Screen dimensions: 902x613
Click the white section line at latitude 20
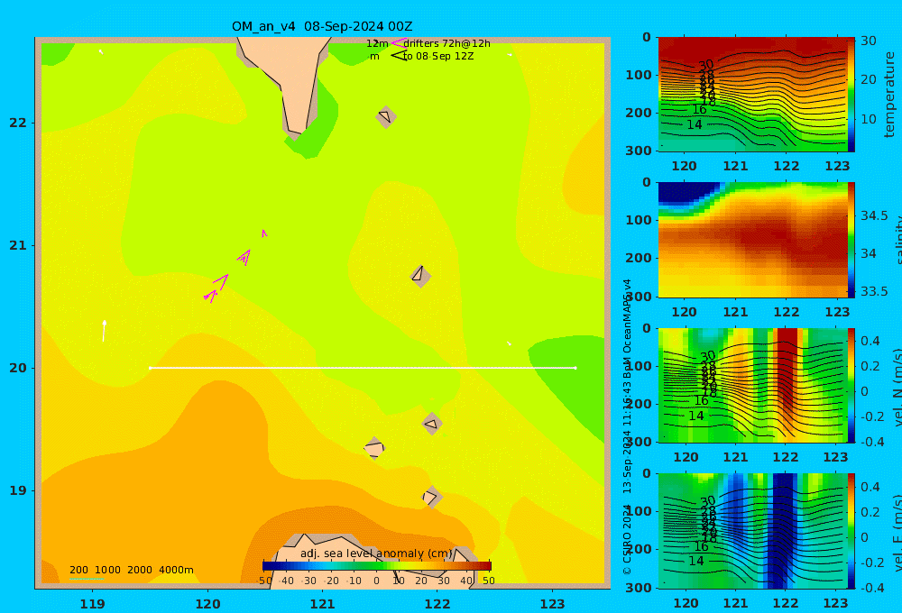point(363,368)
